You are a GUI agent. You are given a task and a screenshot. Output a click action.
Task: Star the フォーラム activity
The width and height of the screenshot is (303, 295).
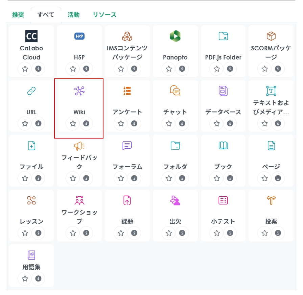[x=121, y=178]
